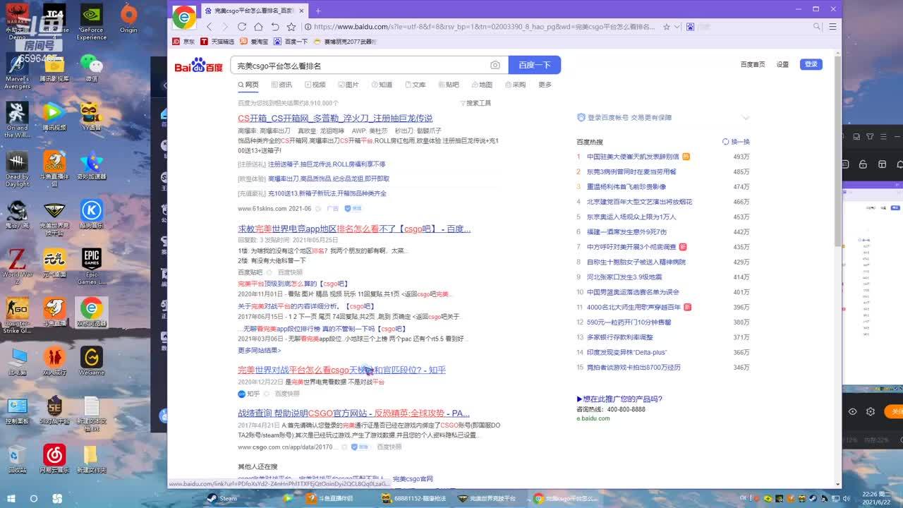Click the page vertical scrollbar
The image size is (903, 508).
837,152
